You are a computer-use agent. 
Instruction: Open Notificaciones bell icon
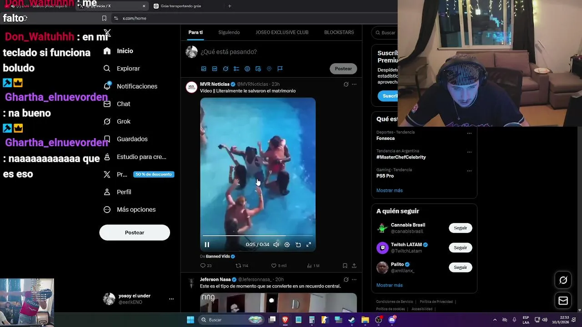107,86
